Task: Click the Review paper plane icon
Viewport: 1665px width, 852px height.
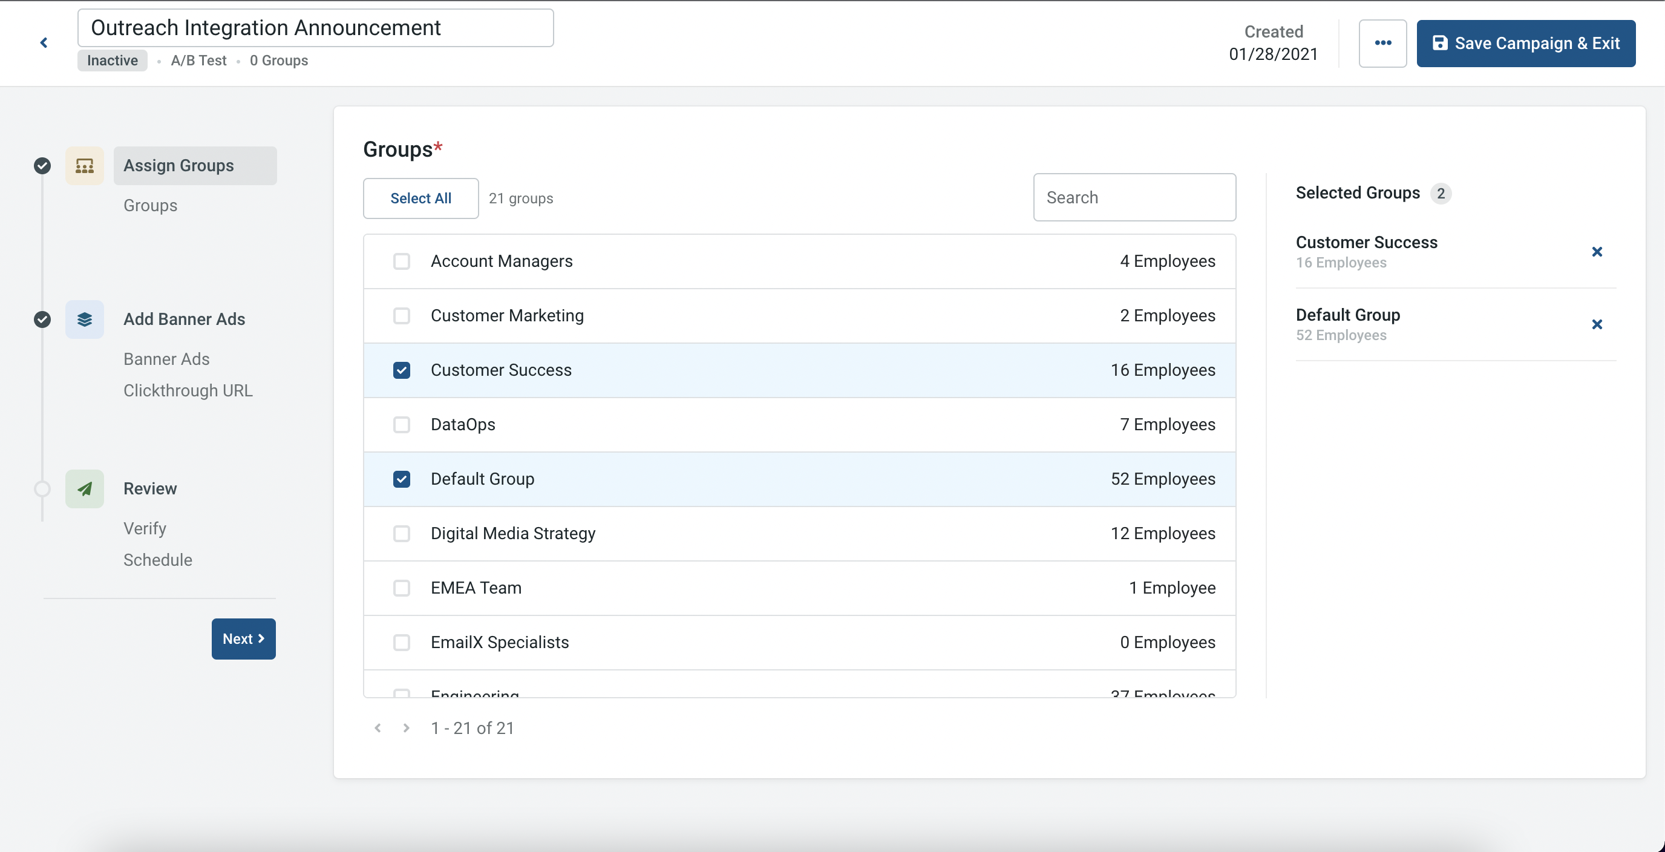Action: pos(85,489)
